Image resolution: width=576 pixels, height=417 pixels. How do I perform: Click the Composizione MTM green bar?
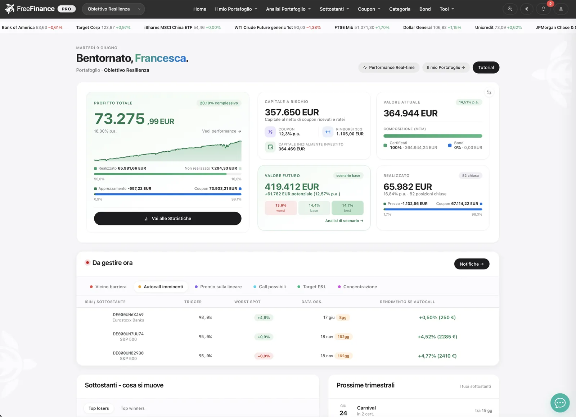click(x=433, y=136)
